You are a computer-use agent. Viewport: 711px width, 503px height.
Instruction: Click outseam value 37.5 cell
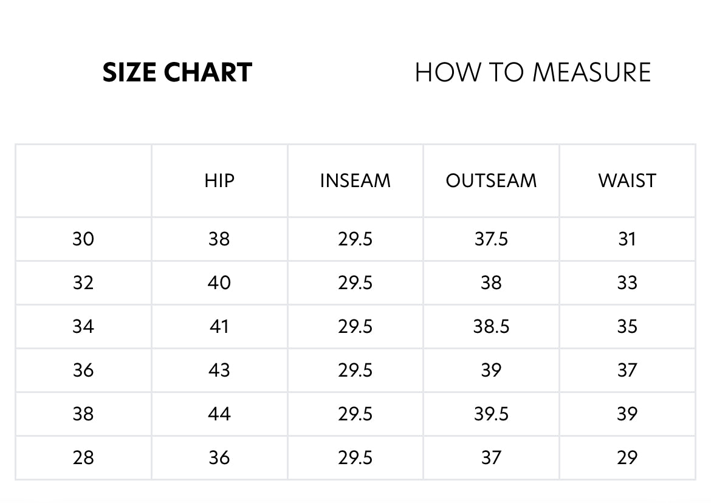[491, 239]
